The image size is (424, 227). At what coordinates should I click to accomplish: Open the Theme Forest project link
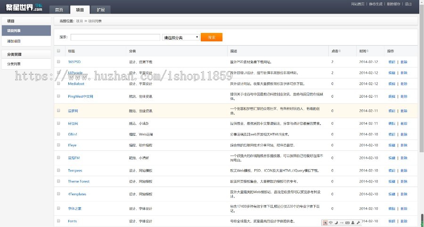pyautogui.click(x=78, y=181)
